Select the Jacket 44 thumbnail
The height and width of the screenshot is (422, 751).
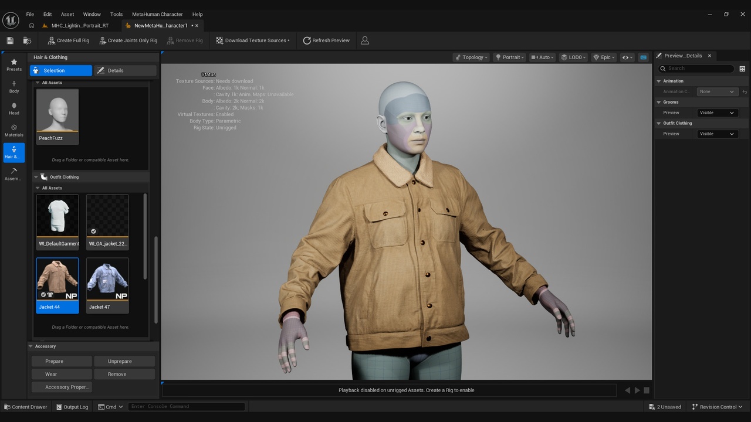tap(57, 285)
